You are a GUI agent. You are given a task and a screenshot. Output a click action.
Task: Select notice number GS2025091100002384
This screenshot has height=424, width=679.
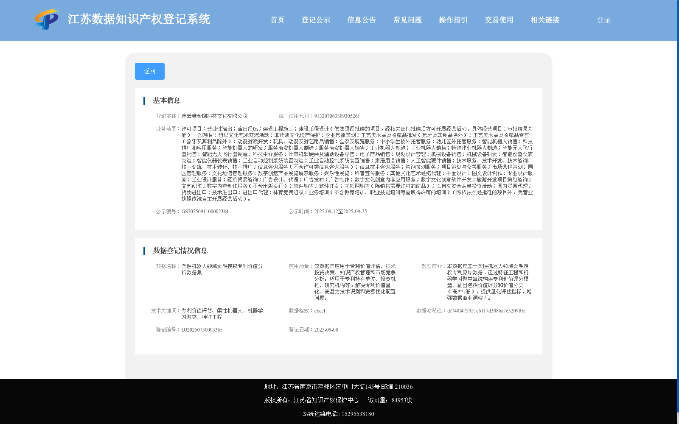205,212
